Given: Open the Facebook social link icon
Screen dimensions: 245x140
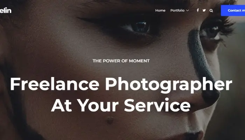Looking at the screenshot, I should [198, 10].
